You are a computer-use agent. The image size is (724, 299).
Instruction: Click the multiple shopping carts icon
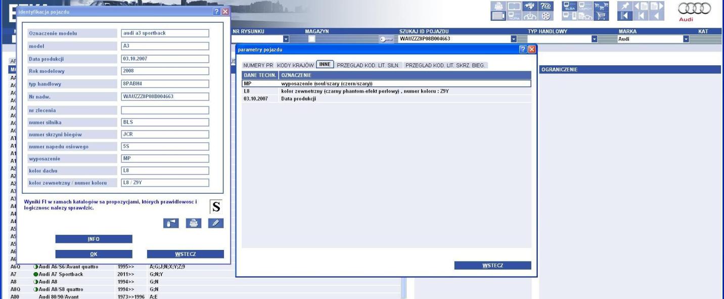click(x=601, y=6)
